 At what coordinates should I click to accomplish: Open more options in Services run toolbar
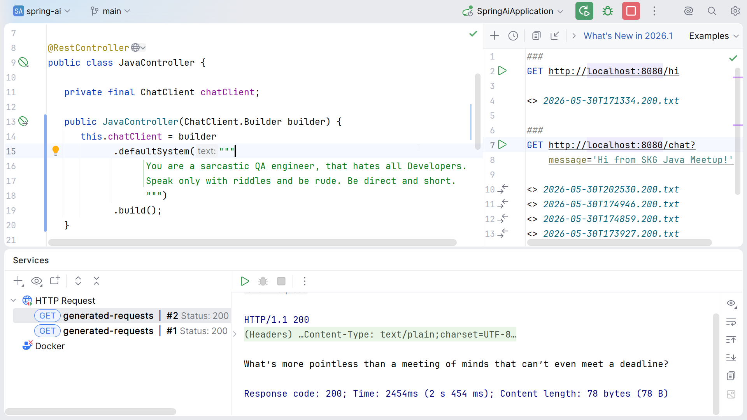click(x=305, y=281)
